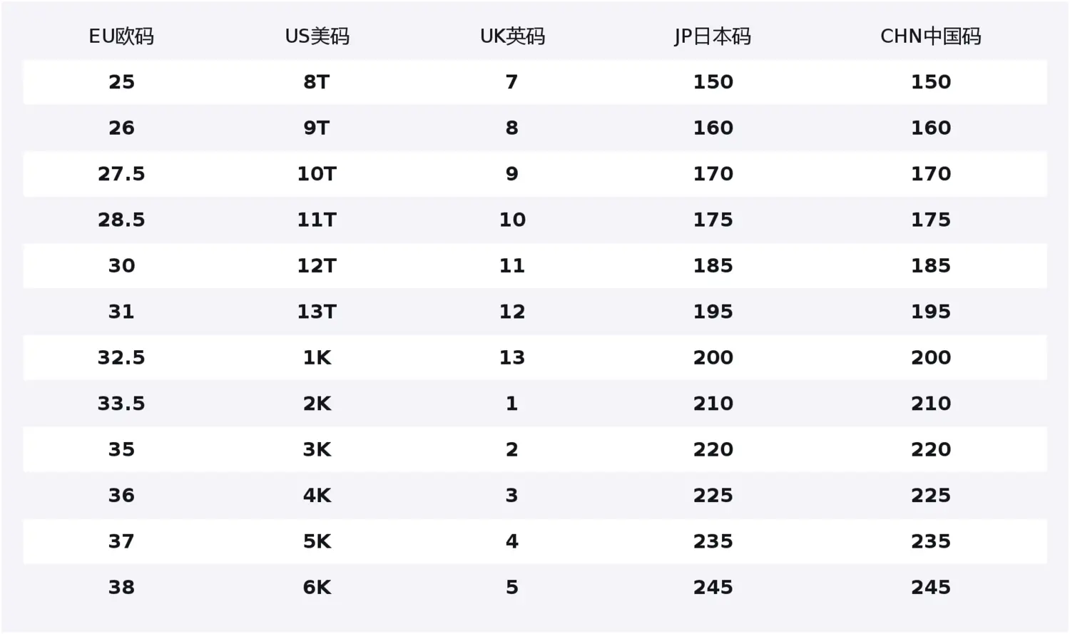Select UK size 11 cell
This screenshot has height=634, width=1070.
512,266
